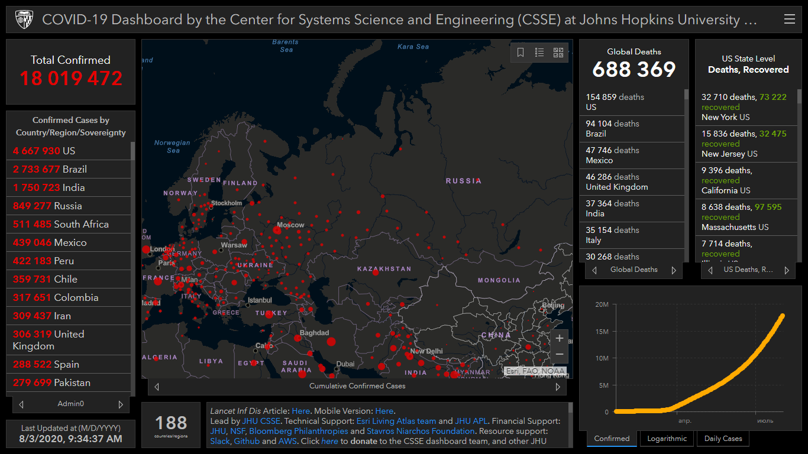Select the Confirmed chart tab
The image size is (808, 454).
(x=612, y=439)
